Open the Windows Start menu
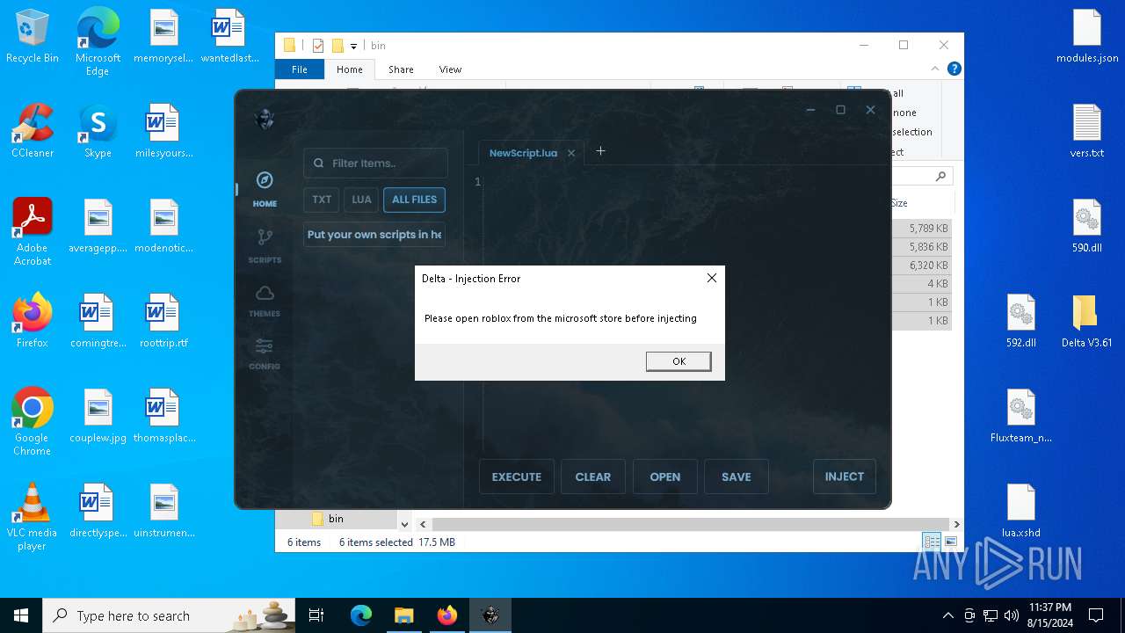 (21, 615)
